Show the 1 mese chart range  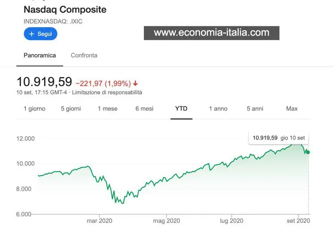[x=108, y=109]
